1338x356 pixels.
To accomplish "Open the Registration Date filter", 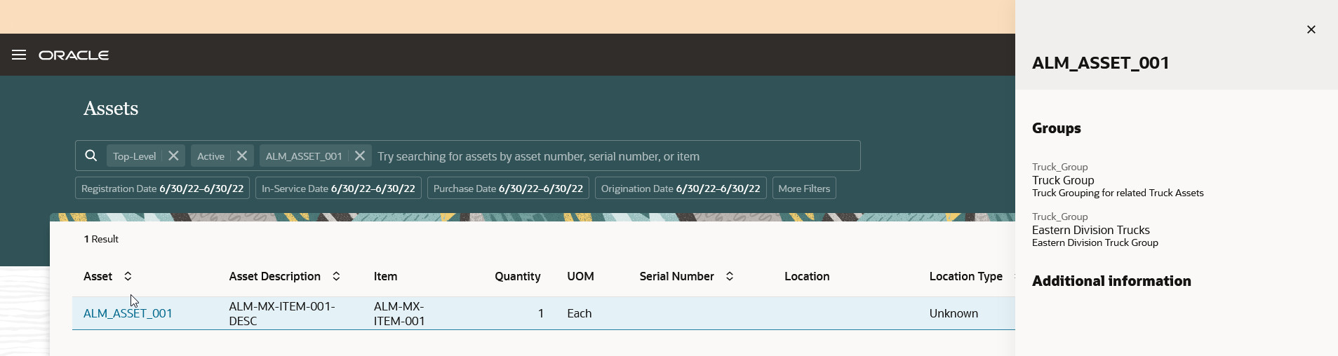I will pos(162,189).
